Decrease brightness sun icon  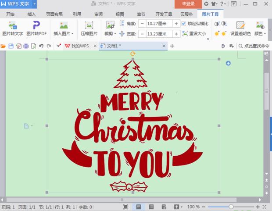tap(224, 33)
